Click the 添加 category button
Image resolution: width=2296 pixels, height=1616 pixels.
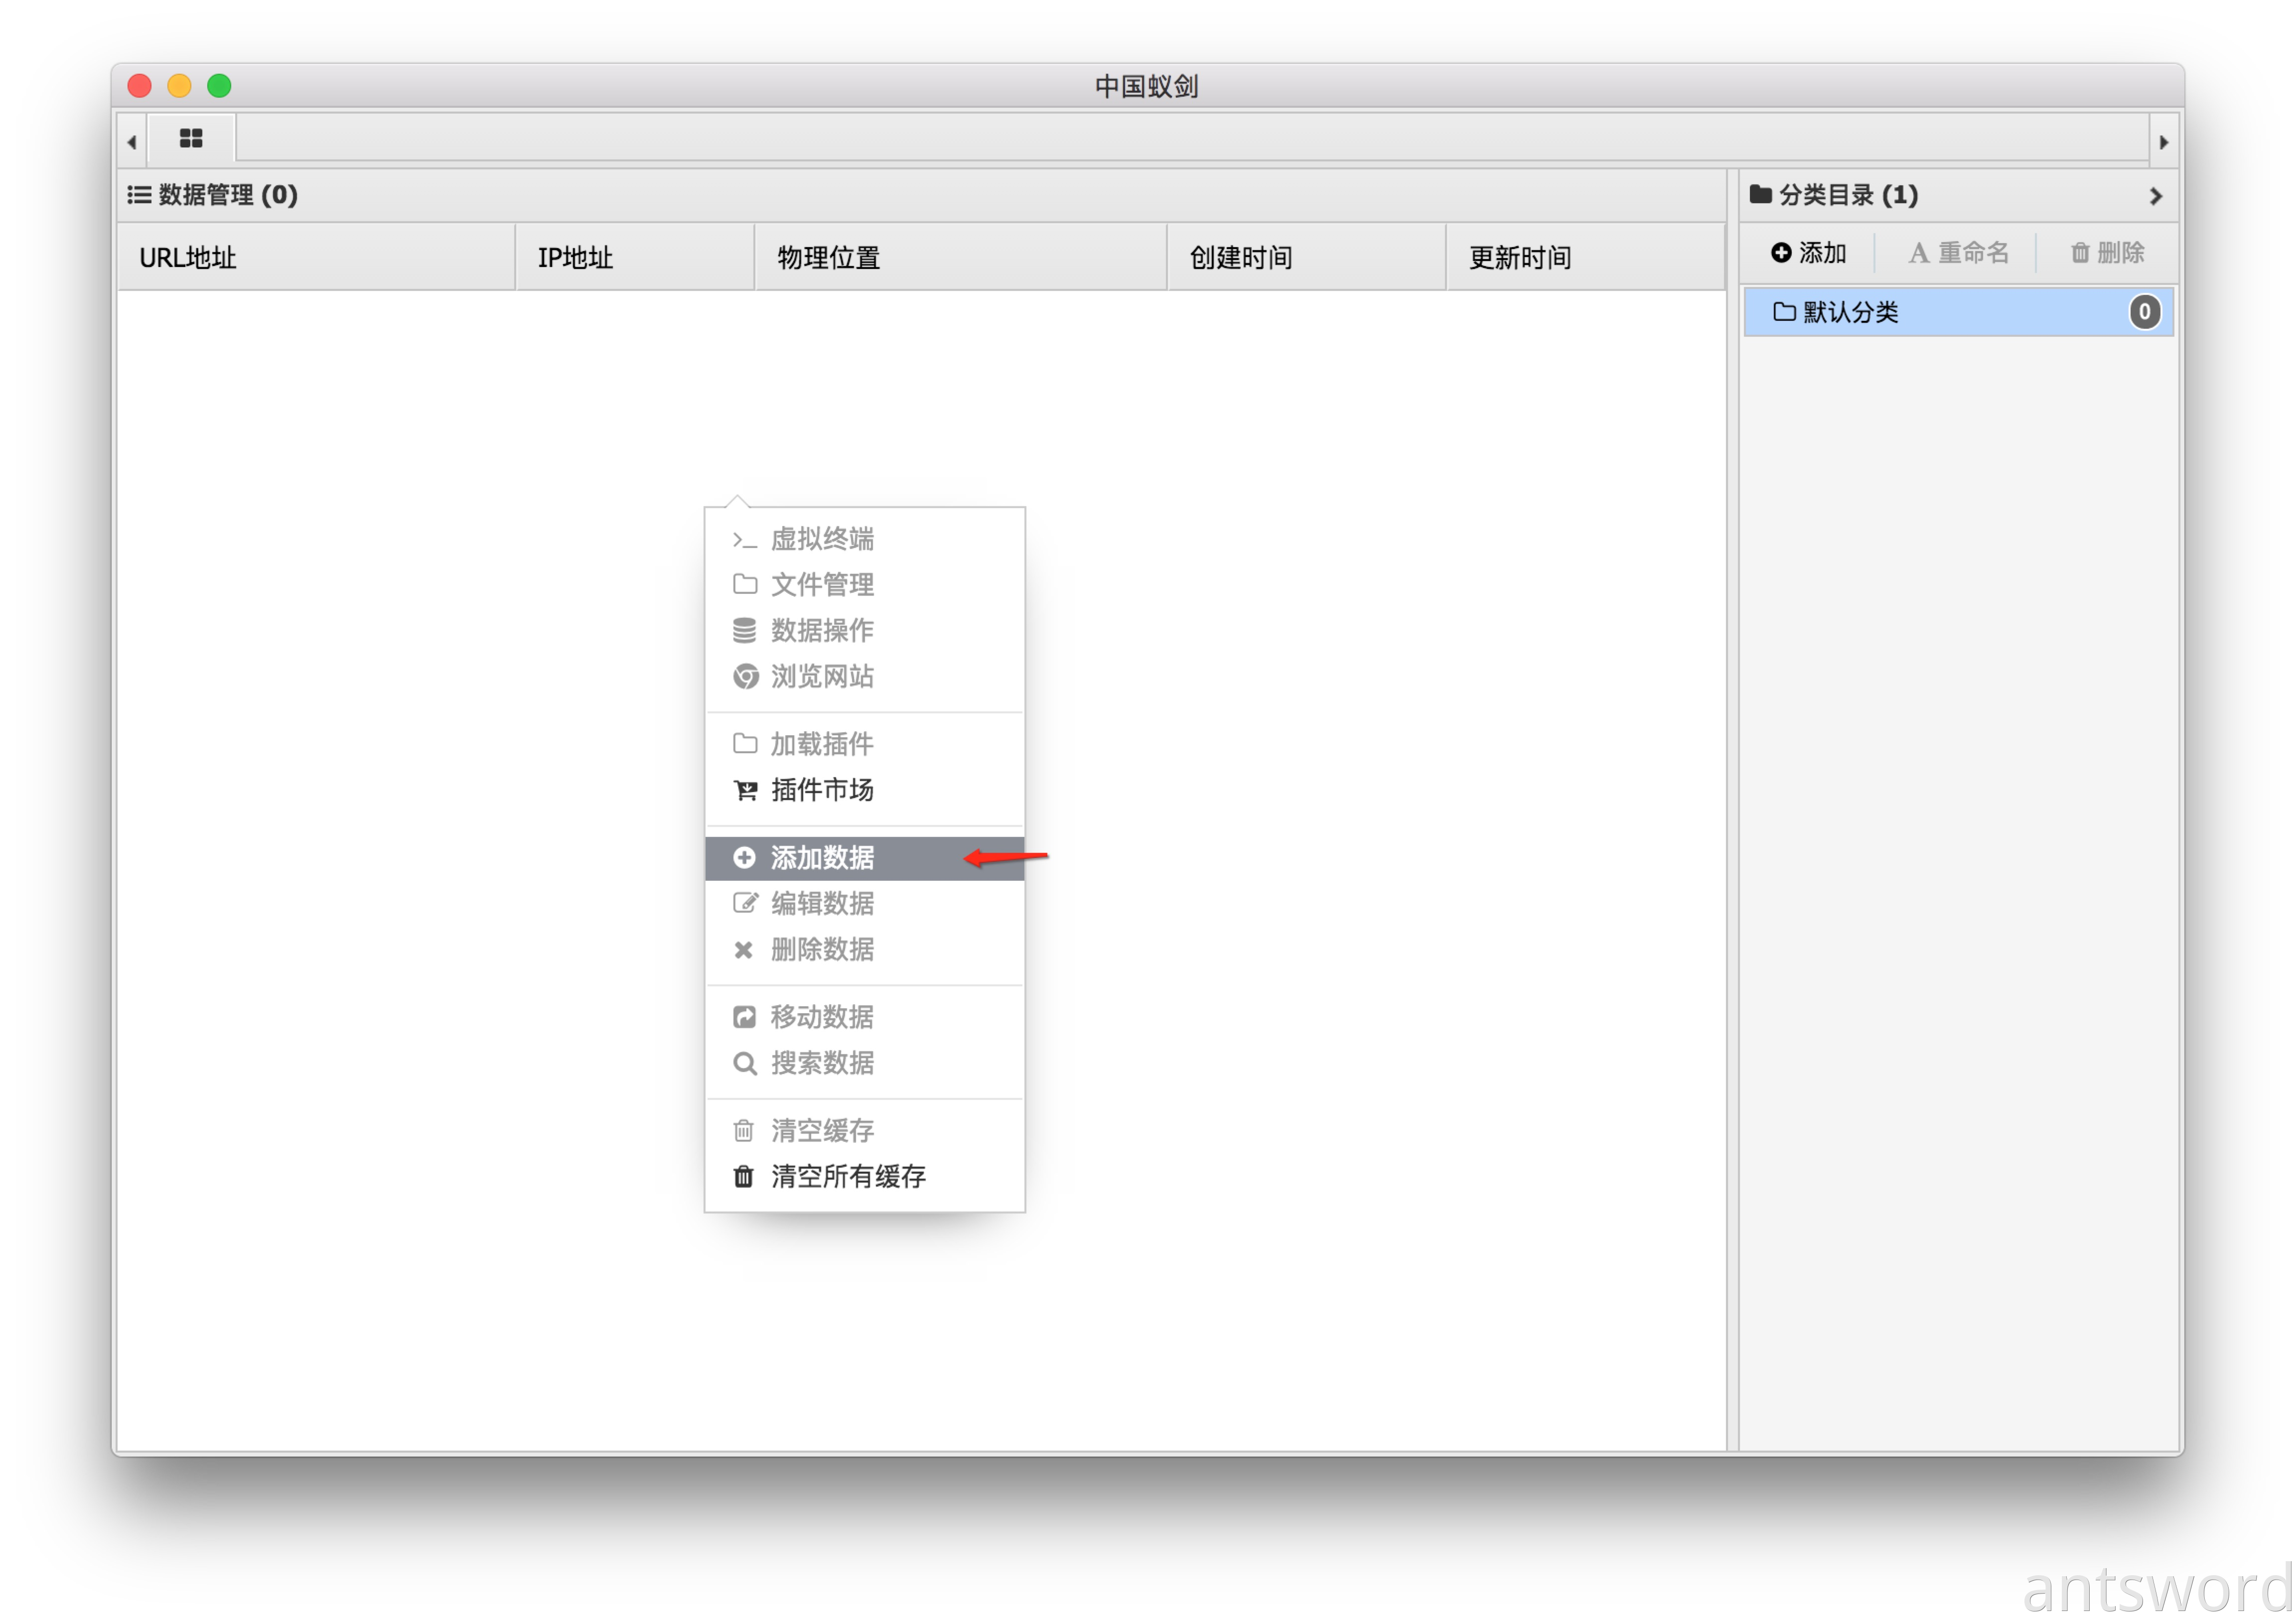(1808, 253)
